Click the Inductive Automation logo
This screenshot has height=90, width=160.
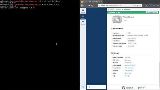pyautogui.click(x=127, y=87)
